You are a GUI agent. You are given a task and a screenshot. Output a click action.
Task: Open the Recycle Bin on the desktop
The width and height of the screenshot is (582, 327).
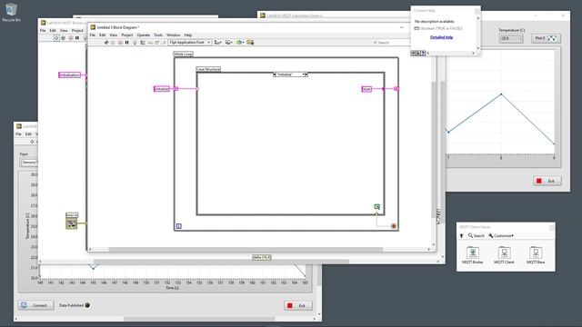pos(11,12)
